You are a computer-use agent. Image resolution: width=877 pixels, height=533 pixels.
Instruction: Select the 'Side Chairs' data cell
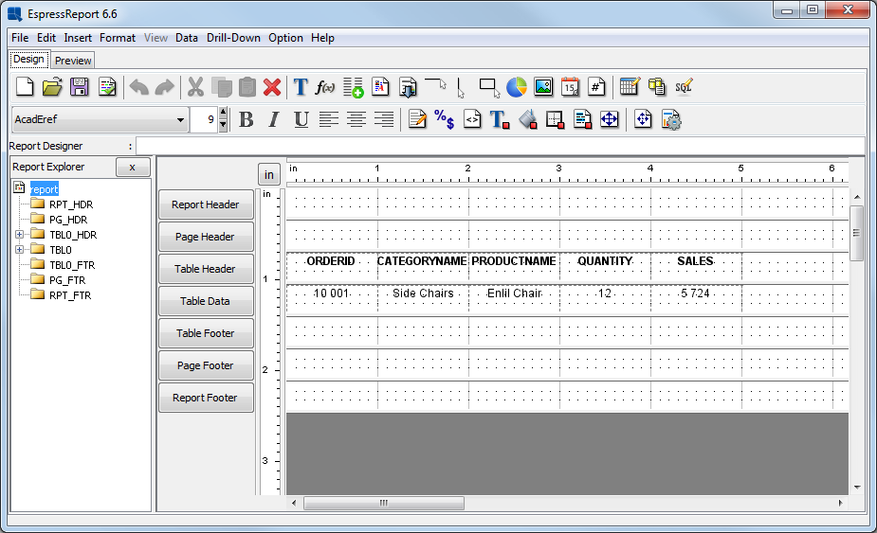(424, 299)
